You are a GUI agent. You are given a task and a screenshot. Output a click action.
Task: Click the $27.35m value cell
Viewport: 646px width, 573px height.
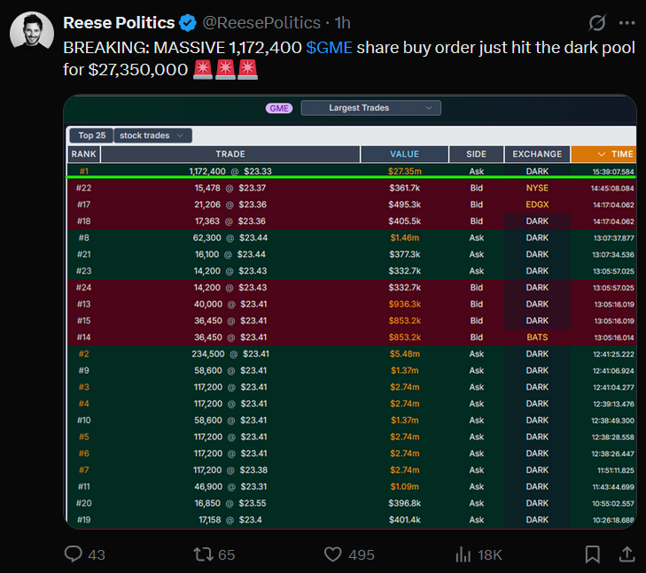405,171
